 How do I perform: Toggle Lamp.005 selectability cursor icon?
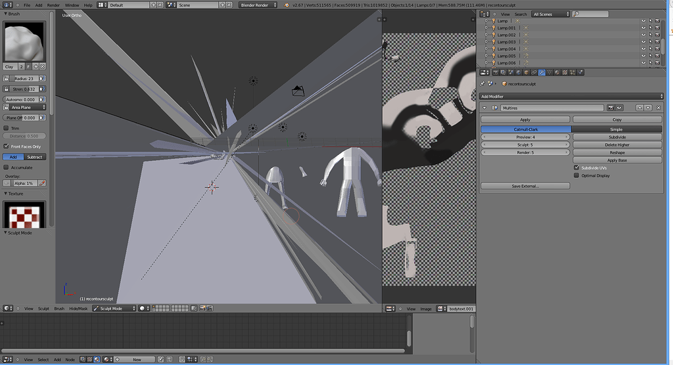pos(650,56)
